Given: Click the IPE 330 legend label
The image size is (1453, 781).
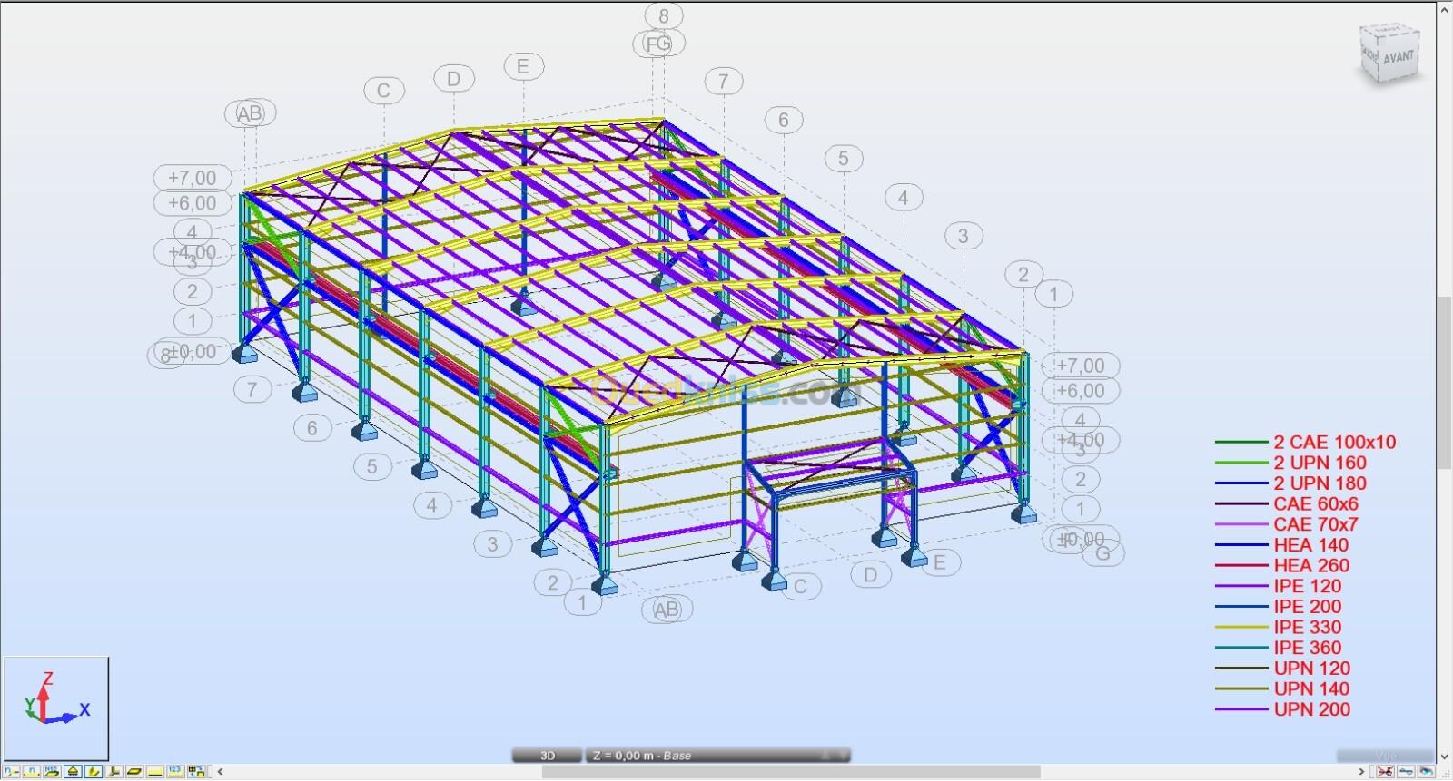Looking at the screenshot, I should coord(1308,627).
